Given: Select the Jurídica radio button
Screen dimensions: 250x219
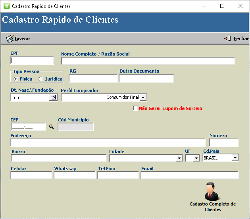Looking at the screenshot, I should (x=41, y=79).
